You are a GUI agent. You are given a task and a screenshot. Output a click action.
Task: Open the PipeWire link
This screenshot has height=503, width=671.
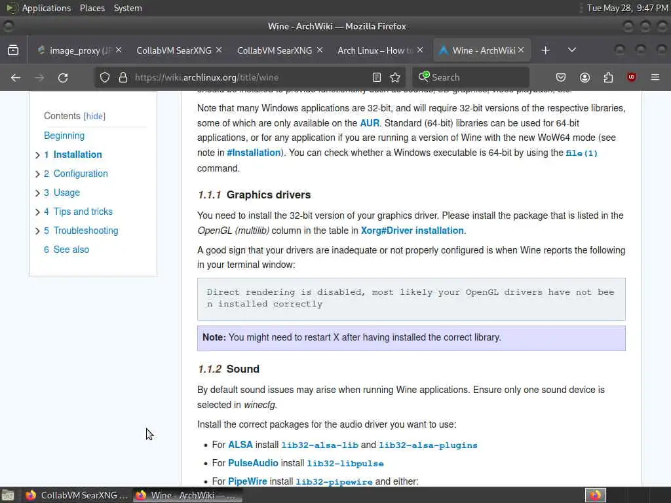coord(247,481)
